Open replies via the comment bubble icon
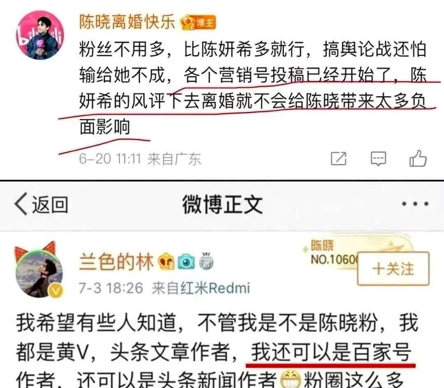The height and width of the screenshot is (388, 444). pyautogui.click(x=378, y=159)
